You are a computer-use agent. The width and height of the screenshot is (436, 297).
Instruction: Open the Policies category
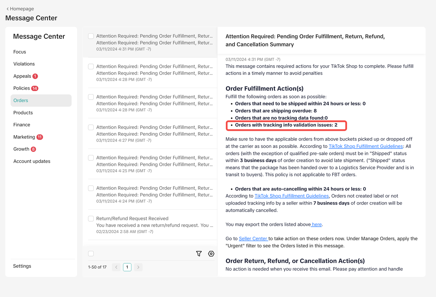tap(22, 88)
